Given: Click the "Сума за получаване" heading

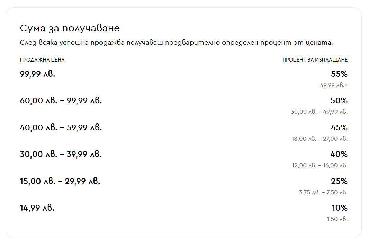Looking at the screenshot, I should pos(70,28).
